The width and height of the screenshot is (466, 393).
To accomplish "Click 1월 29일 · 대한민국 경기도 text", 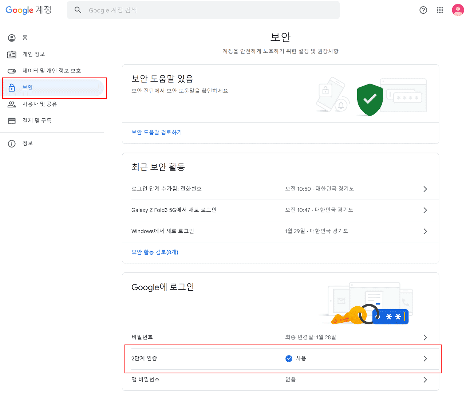I will 317,231.
